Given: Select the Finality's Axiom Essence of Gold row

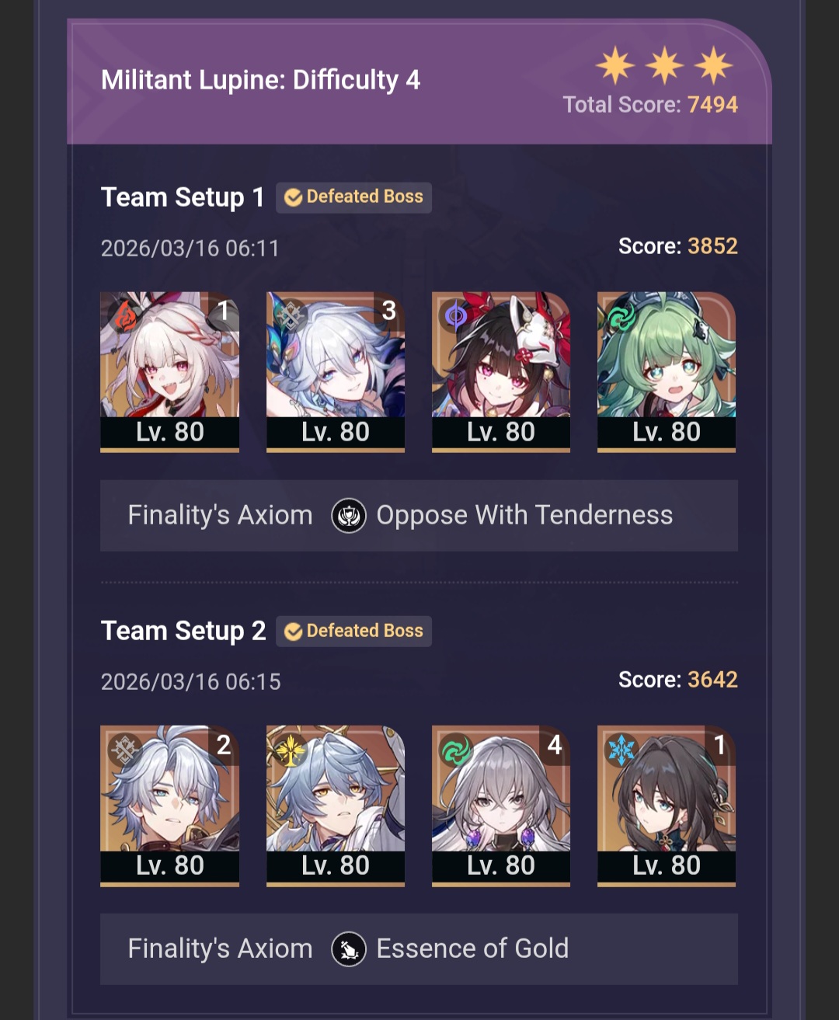Looking at the screenshot, I should pos(419,949).
